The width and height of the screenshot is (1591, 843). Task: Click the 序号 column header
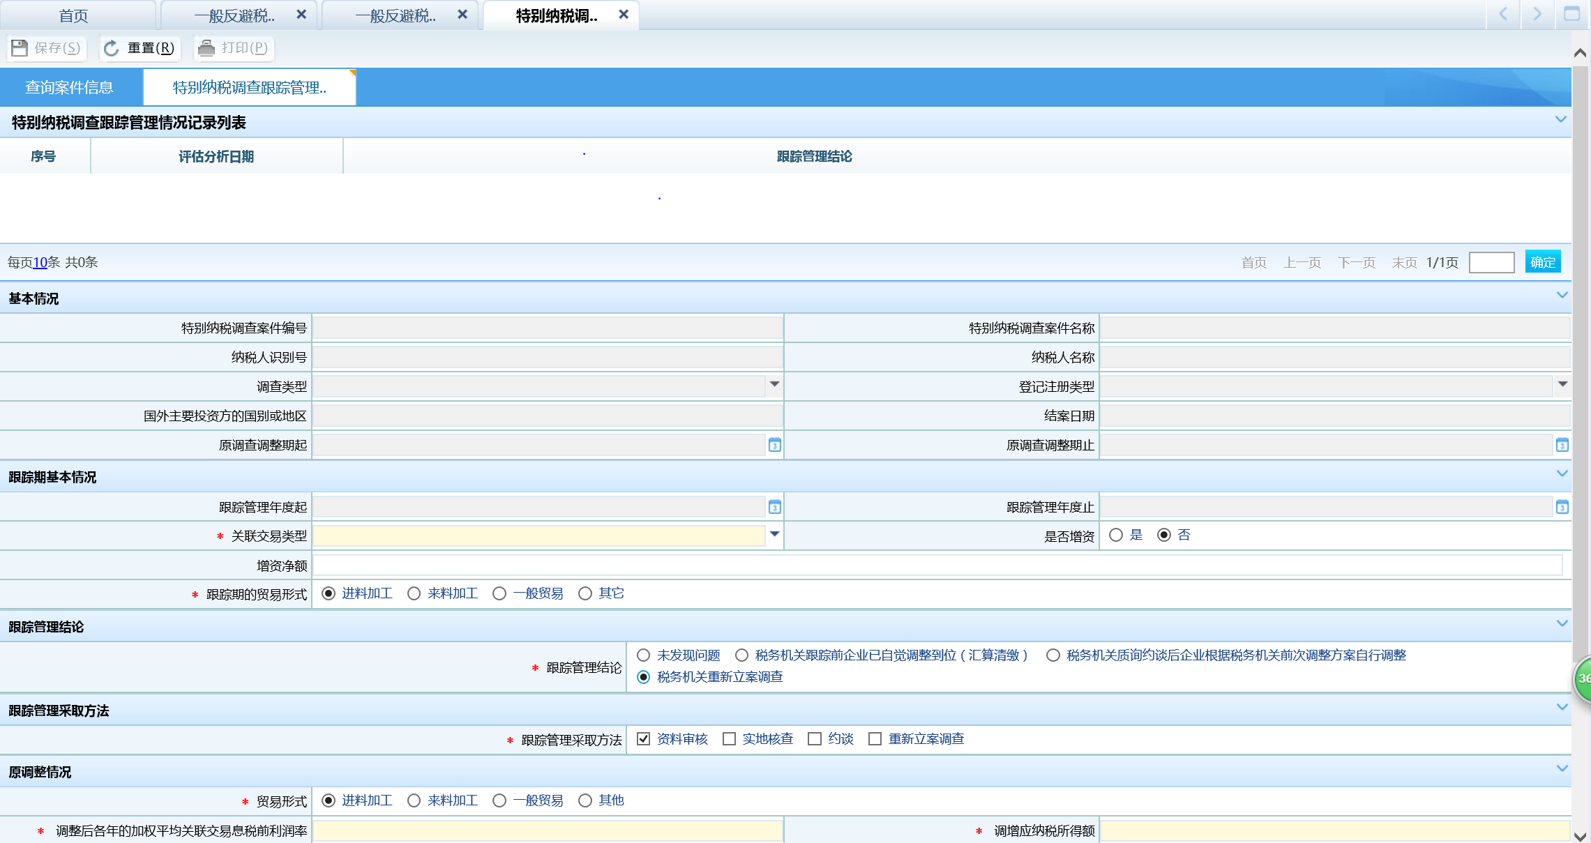coord(43,156)
